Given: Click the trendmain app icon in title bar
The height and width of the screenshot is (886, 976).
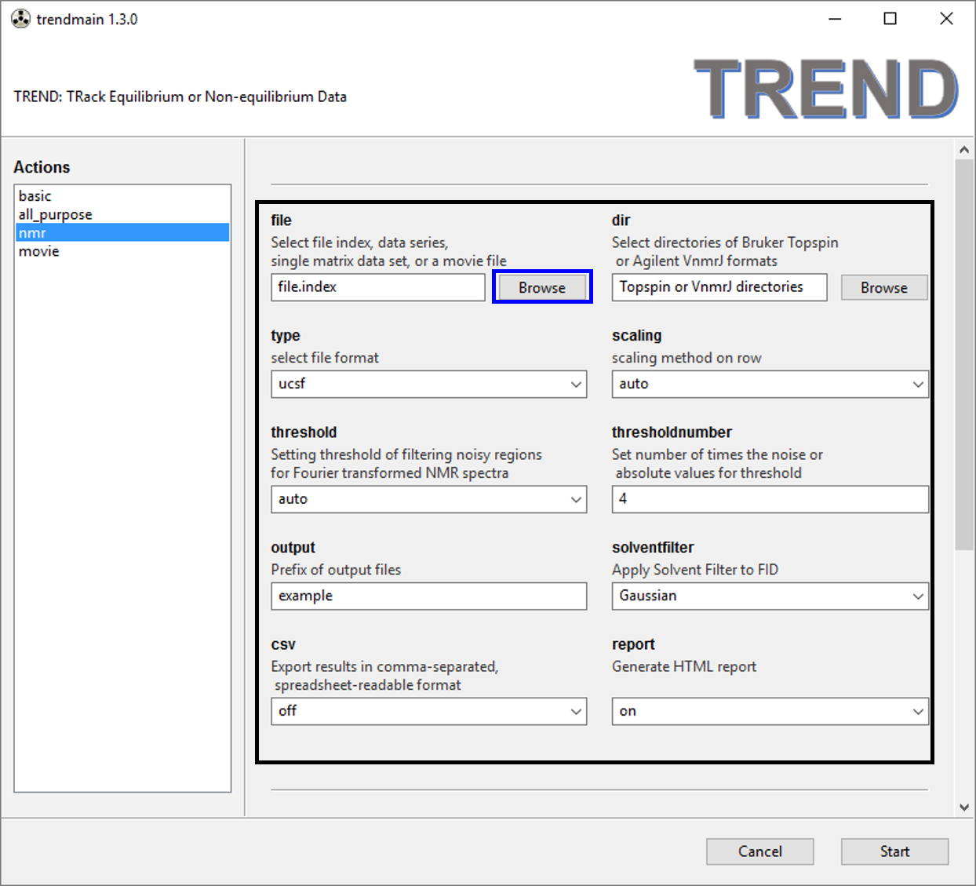Looking at the screenshot, I should 20,19.
